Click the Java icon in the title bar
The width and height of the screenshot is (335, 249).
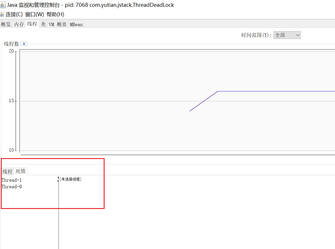(3, 5)
